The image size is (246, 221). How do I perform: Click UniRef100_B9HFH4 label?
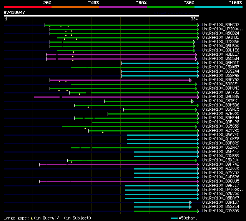pos(221,118)
